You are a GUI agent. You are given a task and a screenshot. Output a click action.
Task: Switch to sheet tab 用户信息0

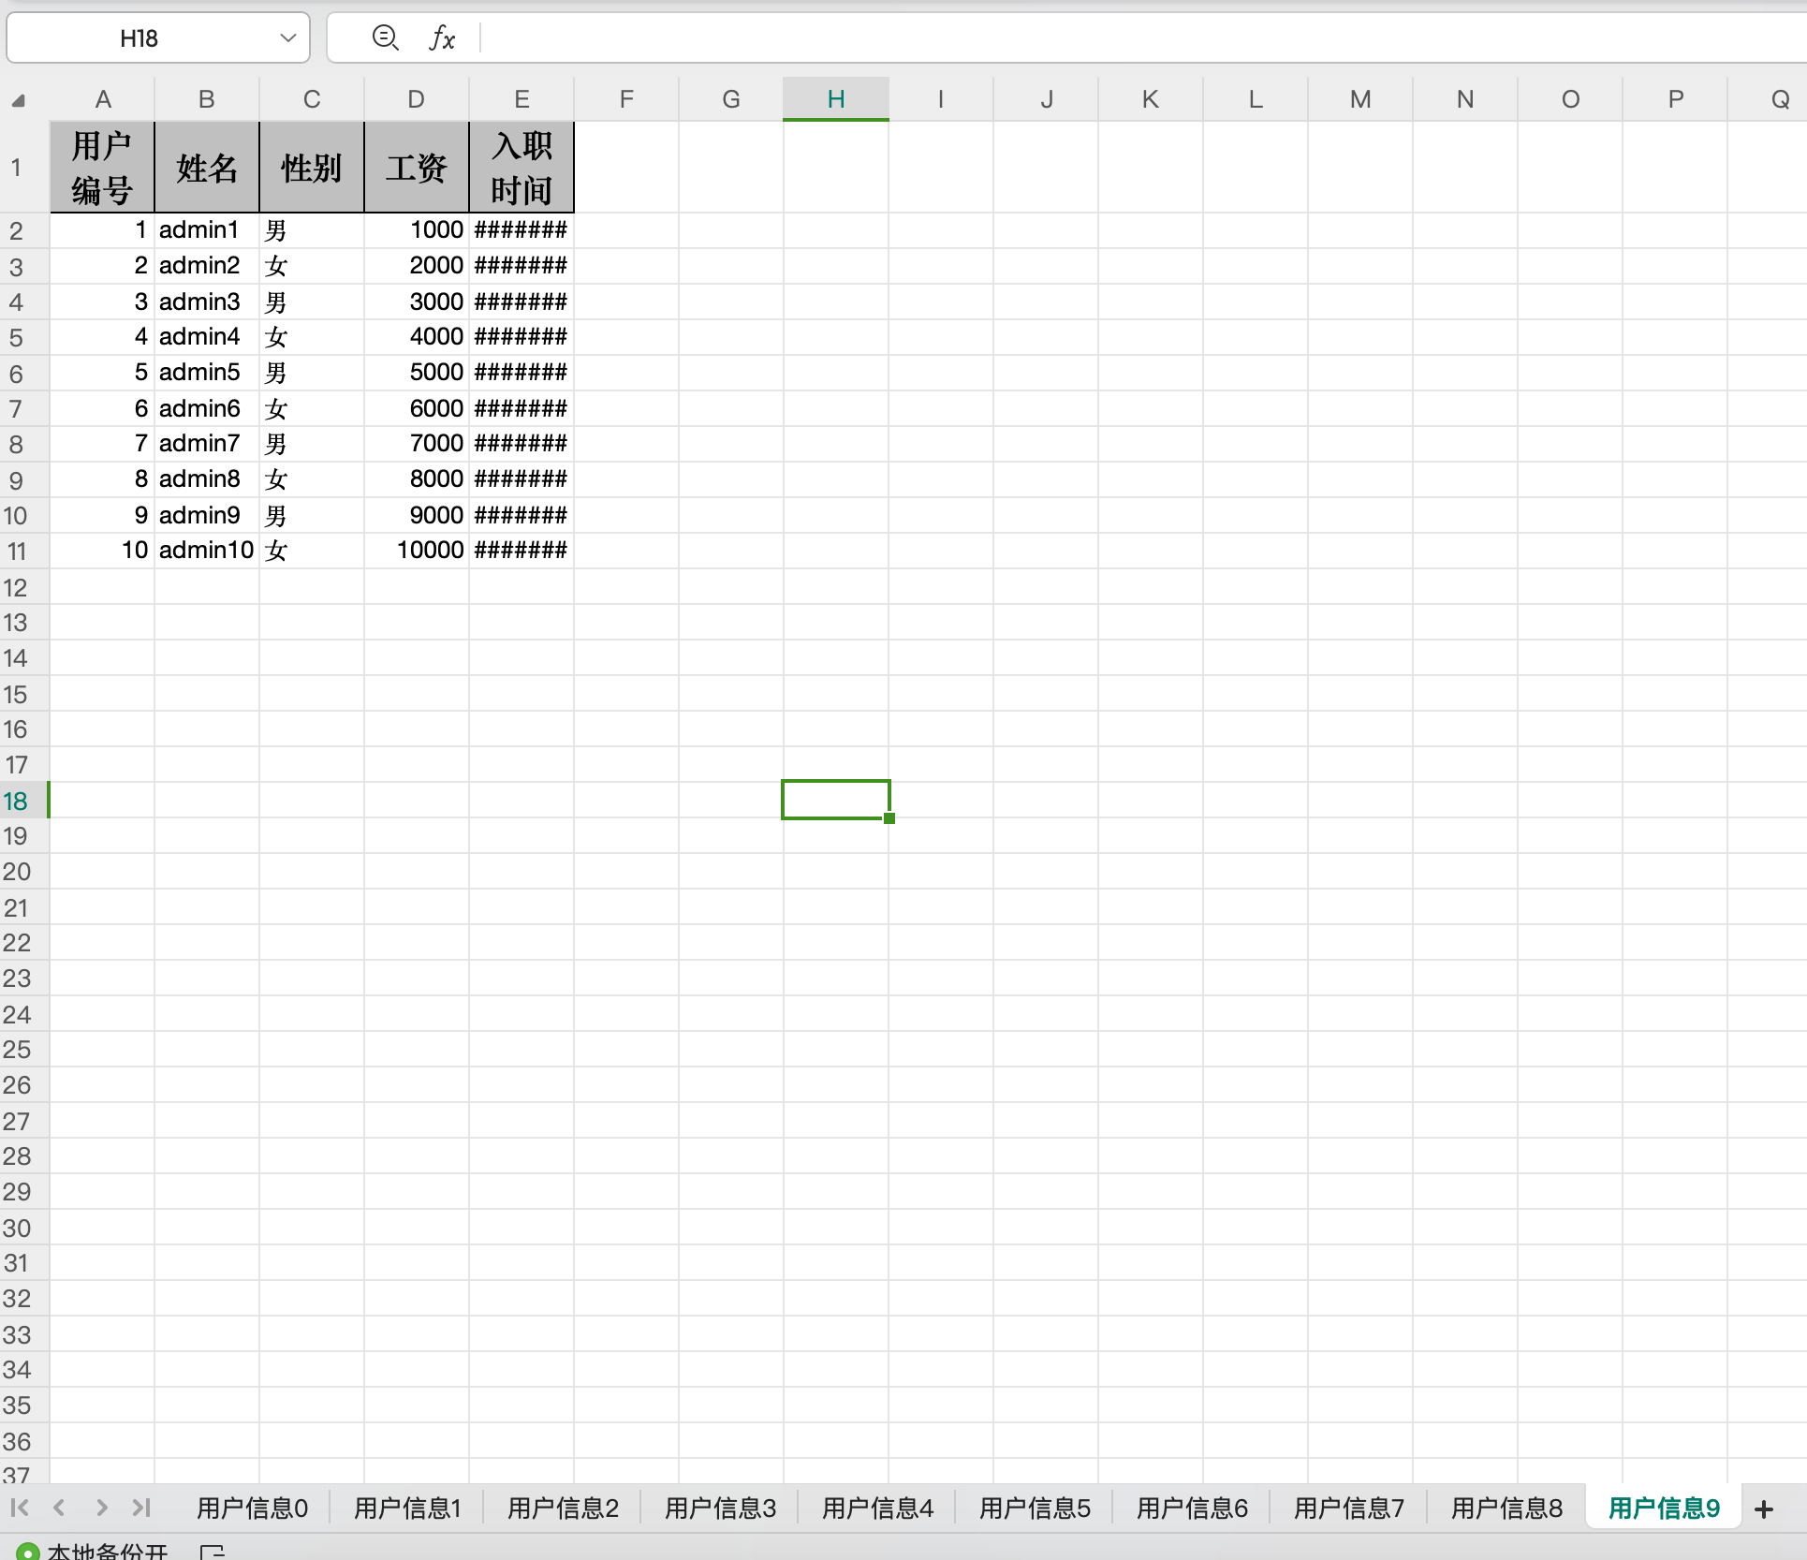pos(252,1508)
